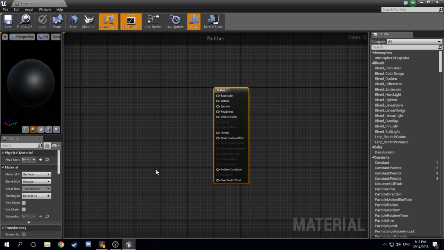Screen dimensions: 444x250
Task: Enable the Two Sided checkbox
Action: (x=24, y=203)
